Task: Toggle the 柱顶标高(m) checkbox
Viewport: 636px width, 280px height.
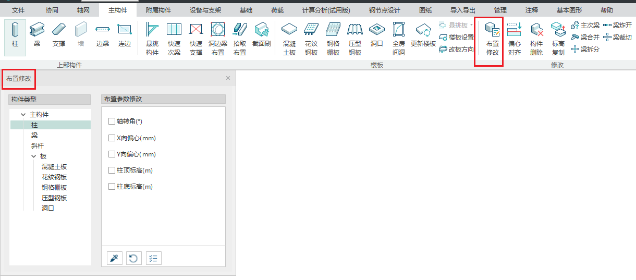Action: click(112, 171)
